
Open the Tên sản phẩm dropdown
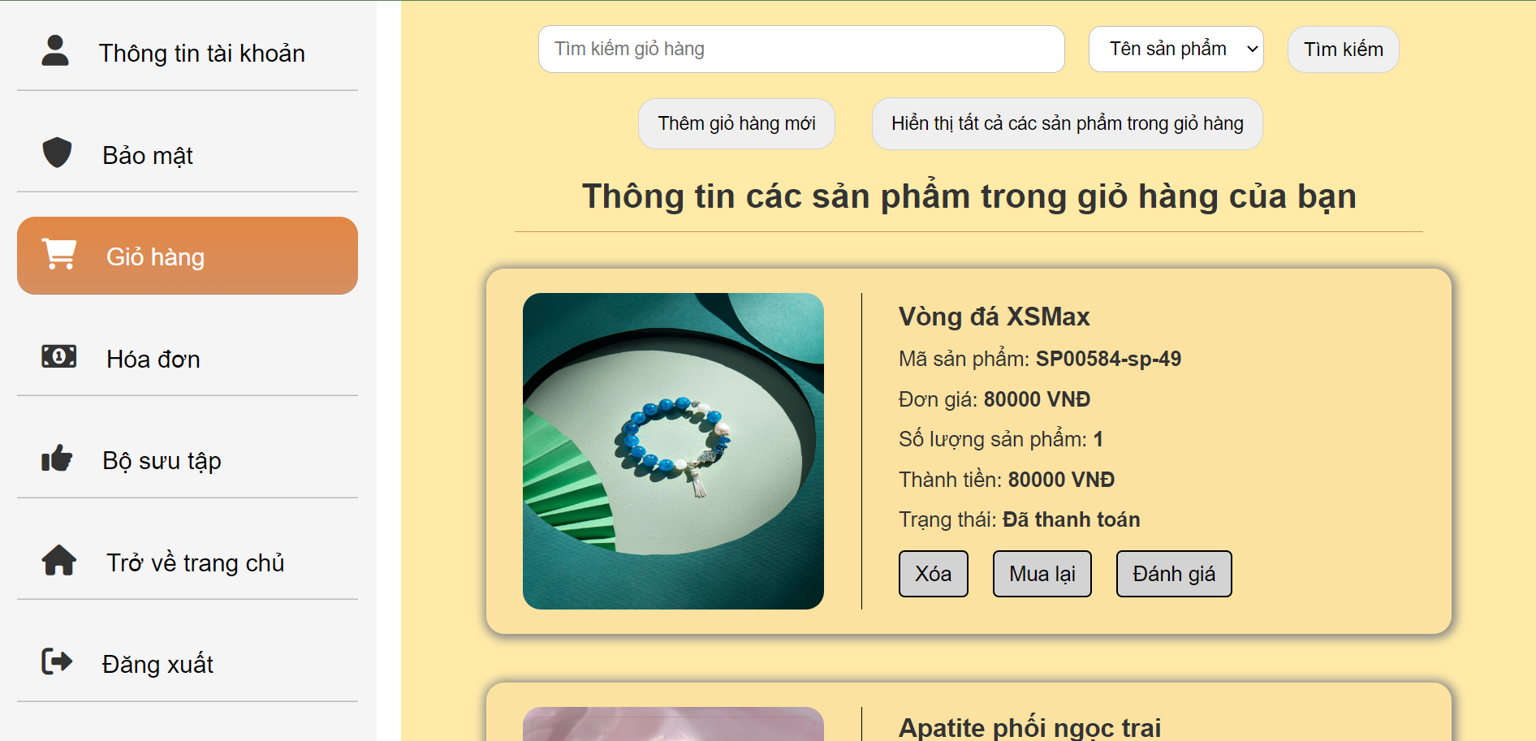[1176, 50]
